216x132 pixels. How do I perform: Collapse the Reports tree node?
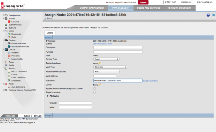(x=3, y=68)
